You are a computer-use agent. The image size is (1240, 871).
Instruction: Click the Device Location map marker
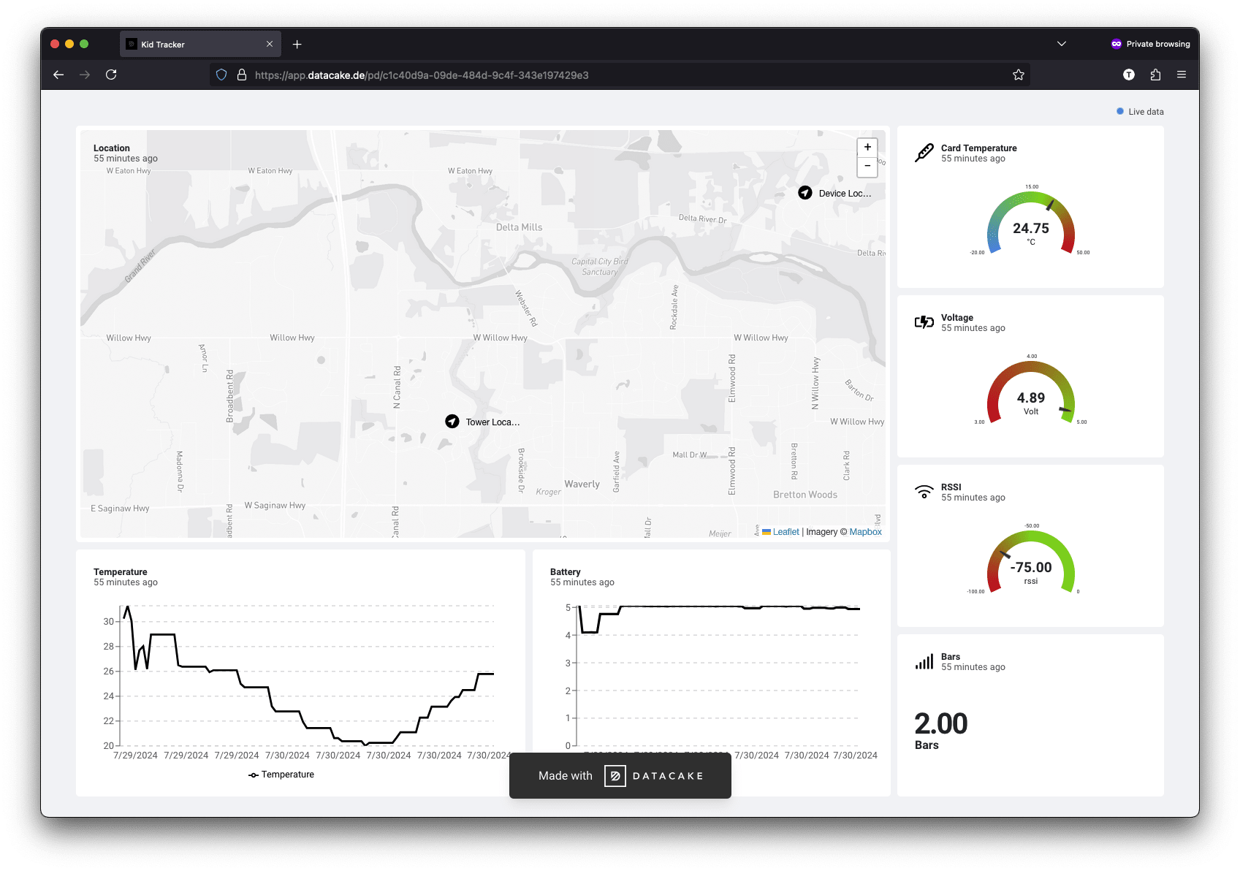805,193
